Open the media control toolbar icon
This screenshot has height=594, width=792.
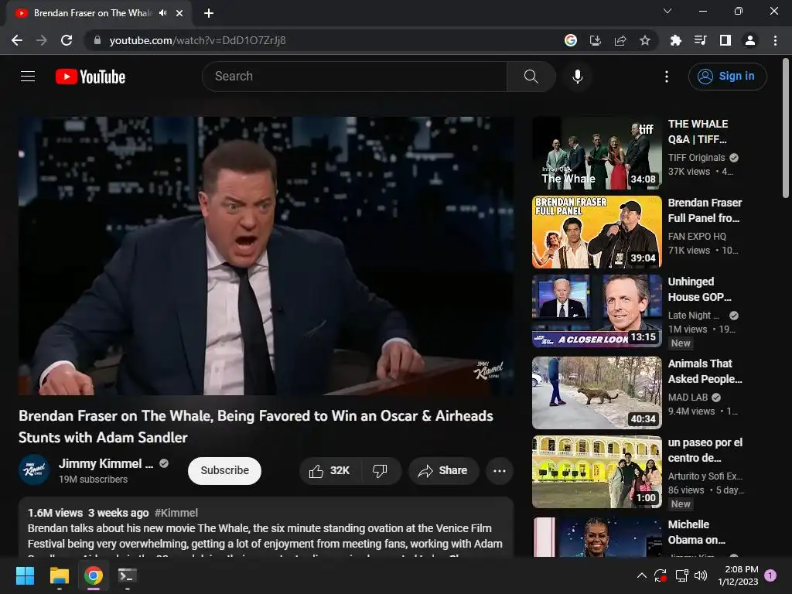pos(700,40)
